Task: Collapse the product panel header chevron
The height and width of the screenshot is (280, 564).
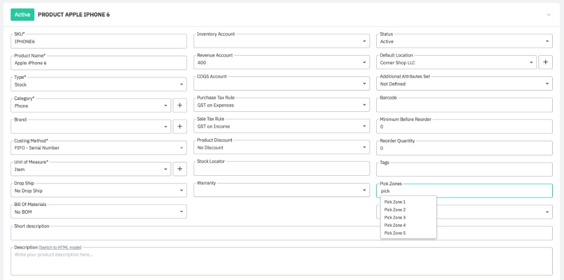Action: (x=548, y=14)
